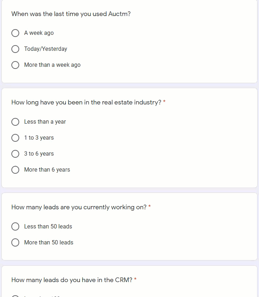The image size is (259, 297).
Task: Click the required asterisk beside real estate question
Action: (164, 102)
